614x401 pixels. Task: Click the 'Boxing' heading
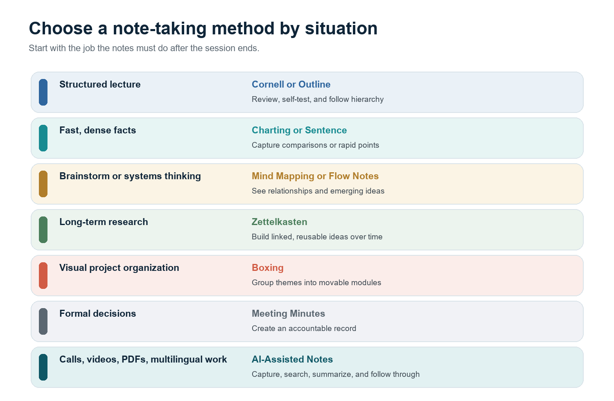[268, 268]
